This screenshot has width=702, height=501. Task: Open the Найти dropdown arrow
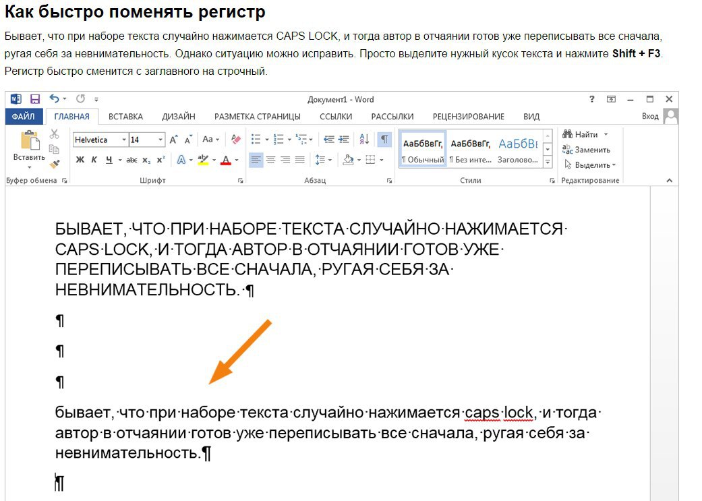pyautogui.click(x=606, y=134)
